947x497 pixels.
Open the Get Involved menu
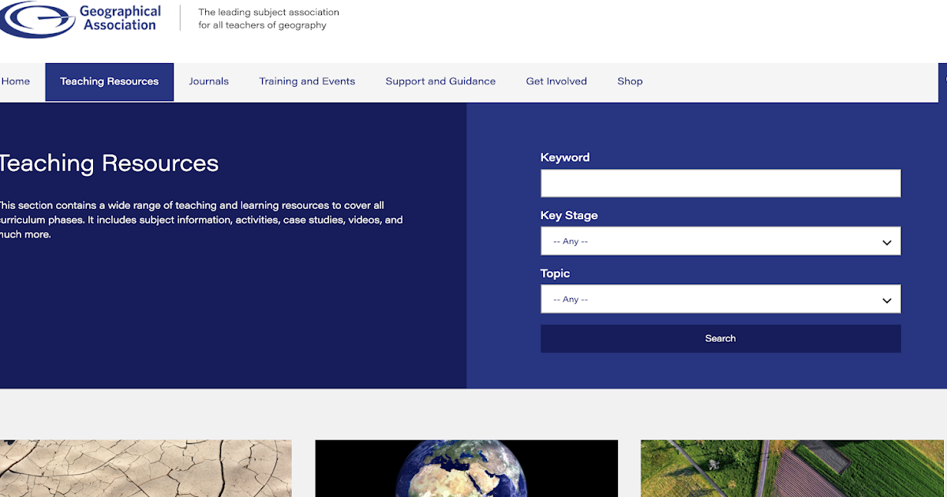[x=556, y=81]
